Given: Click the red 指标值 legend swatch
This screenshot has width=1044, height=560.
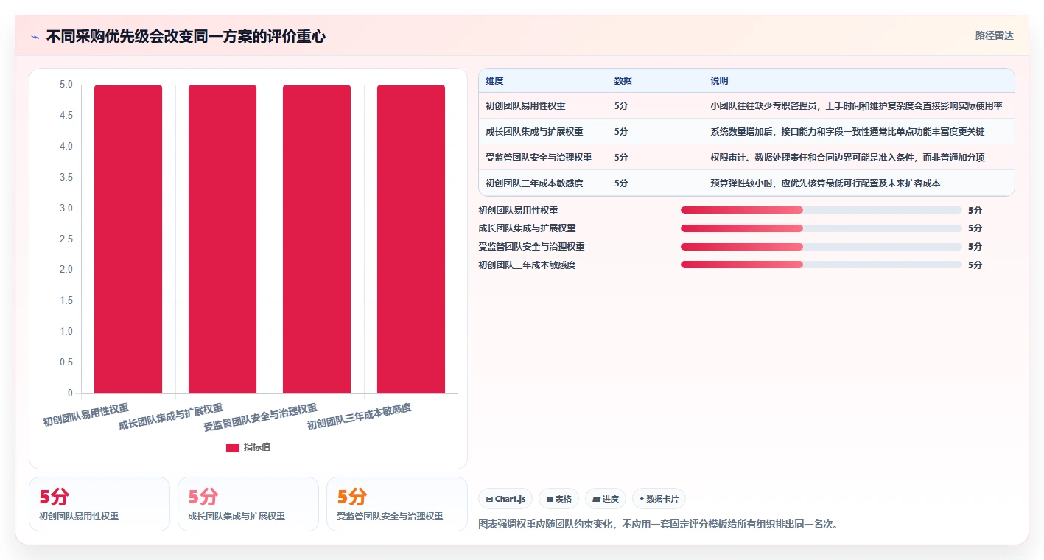Looking at the screenshot, I should [x=233, y=448].
